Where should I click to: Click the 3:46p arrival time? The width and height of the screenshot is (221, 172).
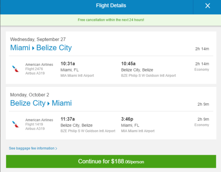pyautogui.click(x=127, y=119)
